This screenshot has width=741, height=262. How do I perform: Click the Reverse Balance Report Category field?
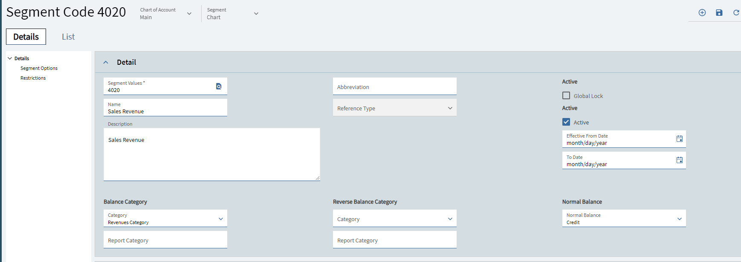click(x=395, y=240)
